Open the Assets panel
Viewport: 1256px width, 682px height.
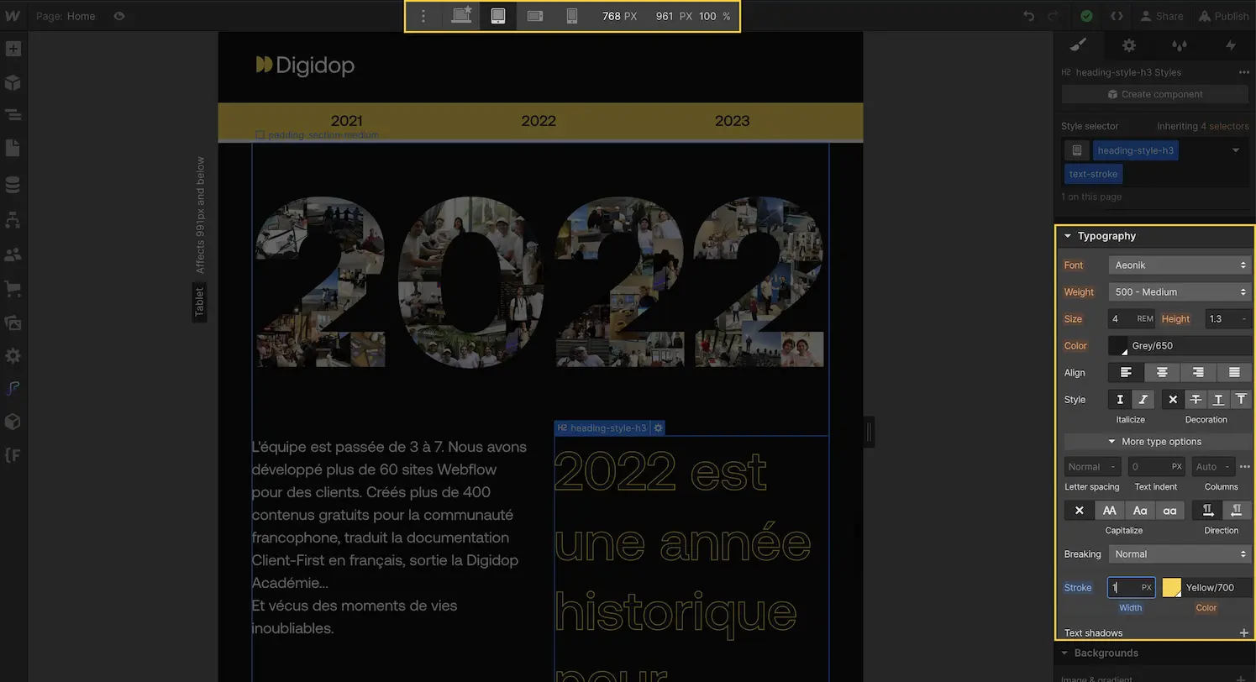click(x=13, y=323)
